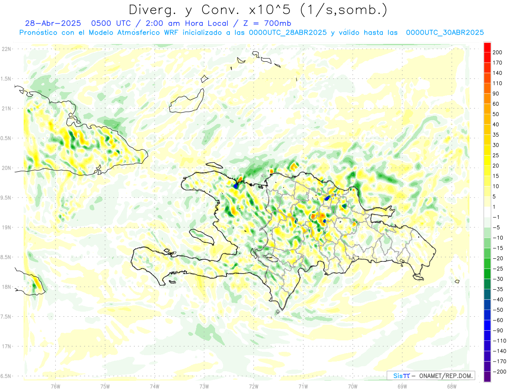Click the colorbar value -170
Viewport: 507px width, 392px height.
(x=499, y=362)
